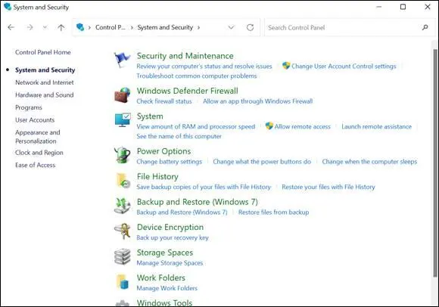Click the File History folder icon
Image resolution: width=439 pixels, height=307 pixels.
coord(123,180)
